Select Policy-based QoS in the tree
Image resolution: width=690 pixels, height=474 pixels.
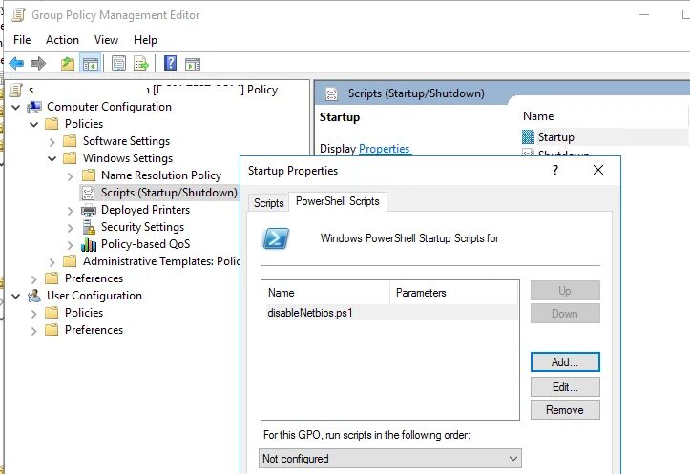(x=146, y=244)
